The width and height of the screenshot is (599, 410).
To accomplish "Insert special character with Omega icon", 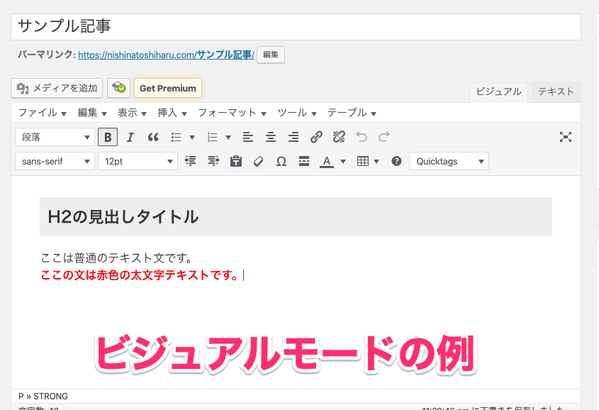I will 281,161.
